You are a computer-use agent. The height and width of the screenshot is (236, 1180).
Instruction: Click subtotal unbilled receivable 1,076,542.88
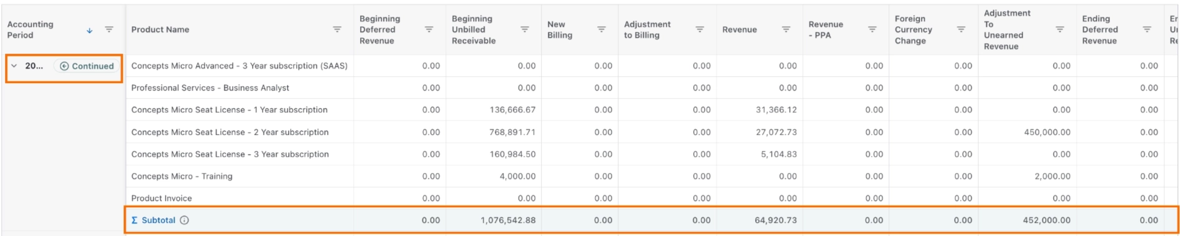pos(508,220)
